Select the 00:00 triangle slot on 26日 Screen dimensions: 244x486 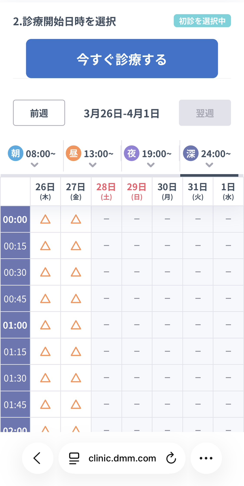tap(45, 219)
